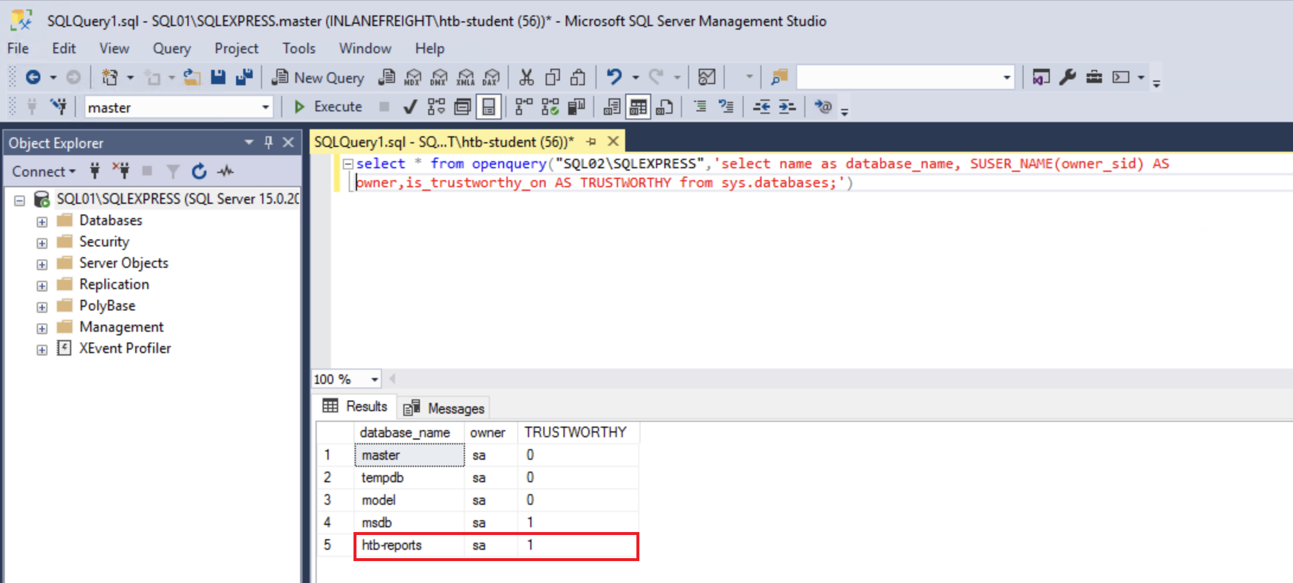Screen dimensions: 1293x583
Task: Click the New Query button
Action: [319, 78]
